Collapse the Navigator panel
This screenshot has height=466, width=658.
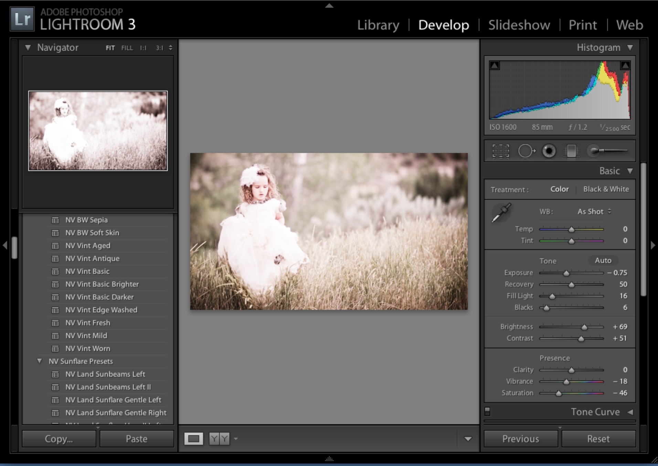28,47
